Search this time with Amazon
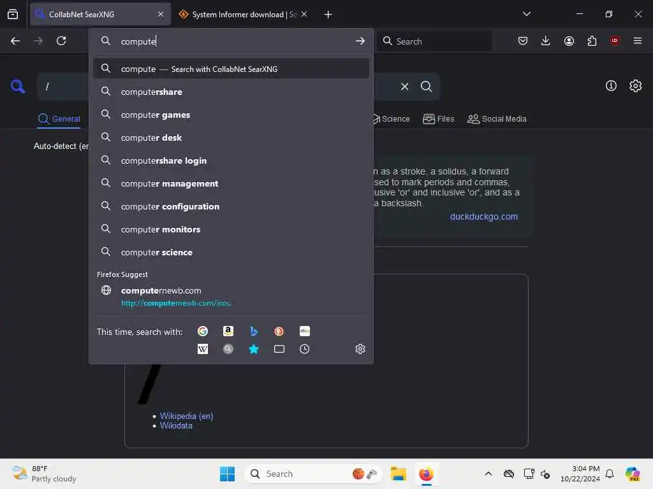Image resolution: width=653 pixels, height=489 pixels. coord(228,331)
